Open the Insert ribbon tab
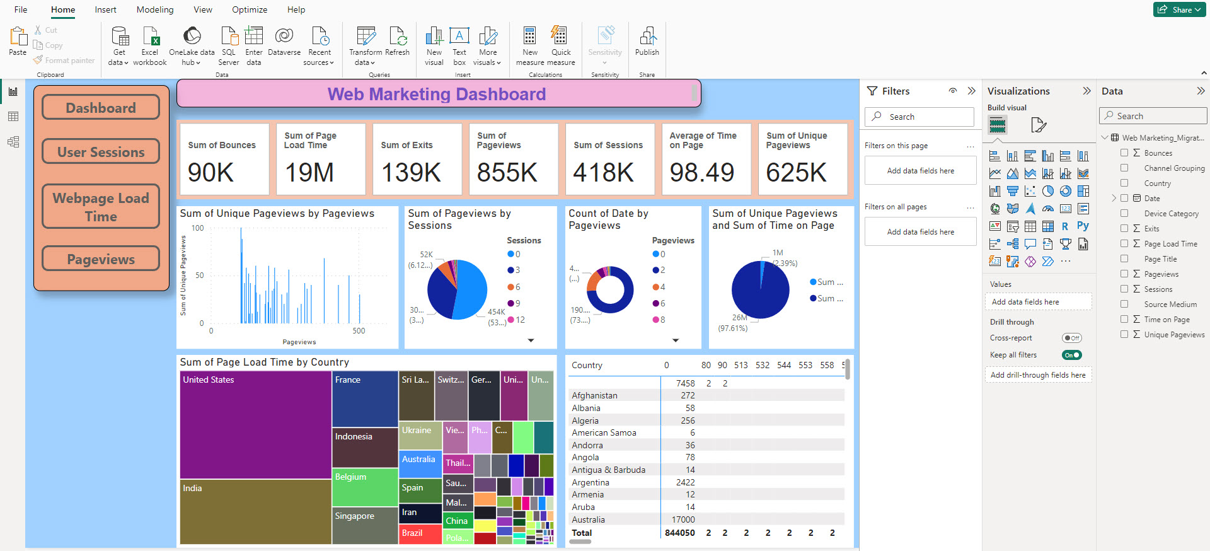This screenshot has width=1210, height=551. coord(105,9)
